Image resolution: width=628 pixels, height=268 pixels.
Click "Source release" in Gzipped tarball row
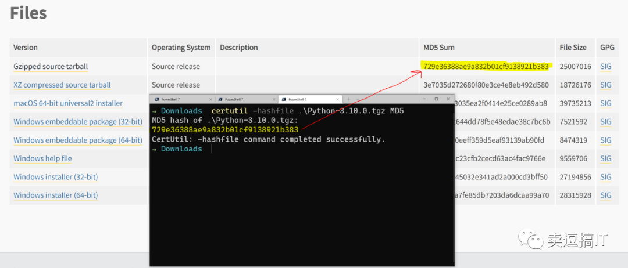pos(176,67)
